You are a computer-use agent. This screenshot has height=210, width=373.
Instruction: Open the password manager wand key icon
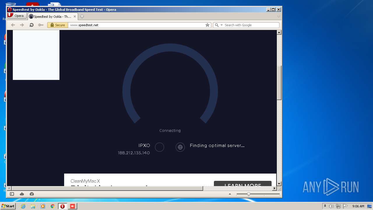pos(41,25)
